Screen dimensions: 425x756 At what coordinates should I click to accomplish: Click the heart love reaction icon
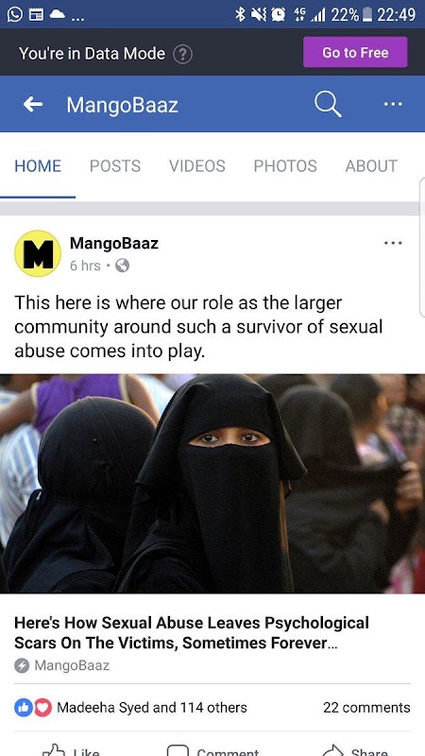42,707
